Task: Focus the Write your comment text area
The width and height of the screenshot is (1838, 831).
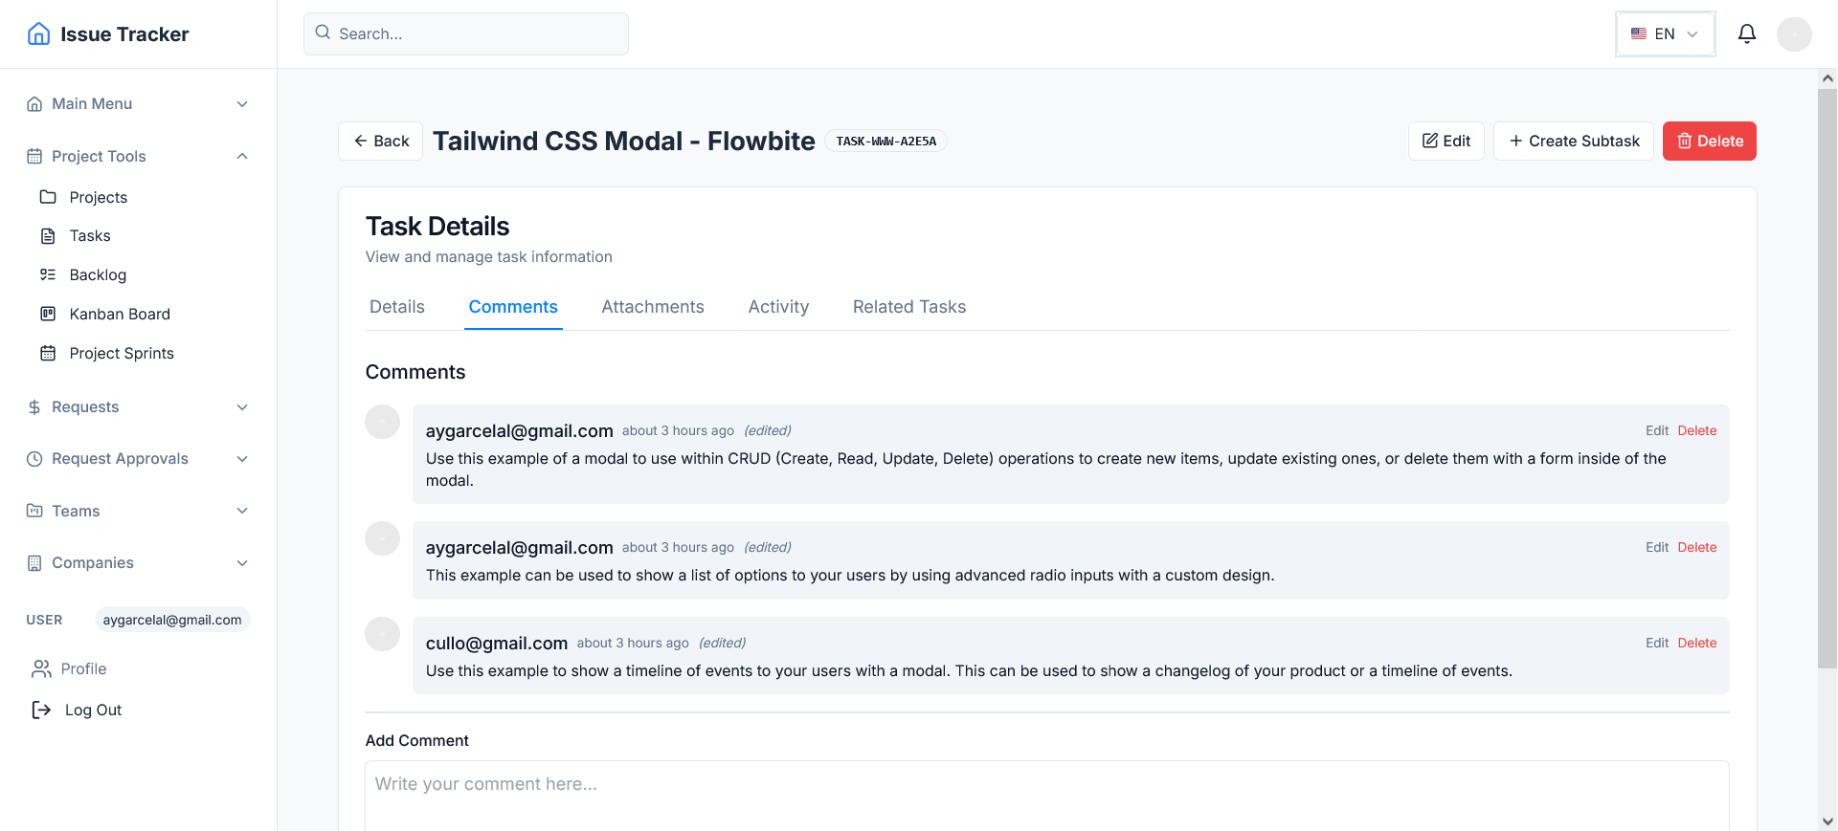Action: (1047, 796)
